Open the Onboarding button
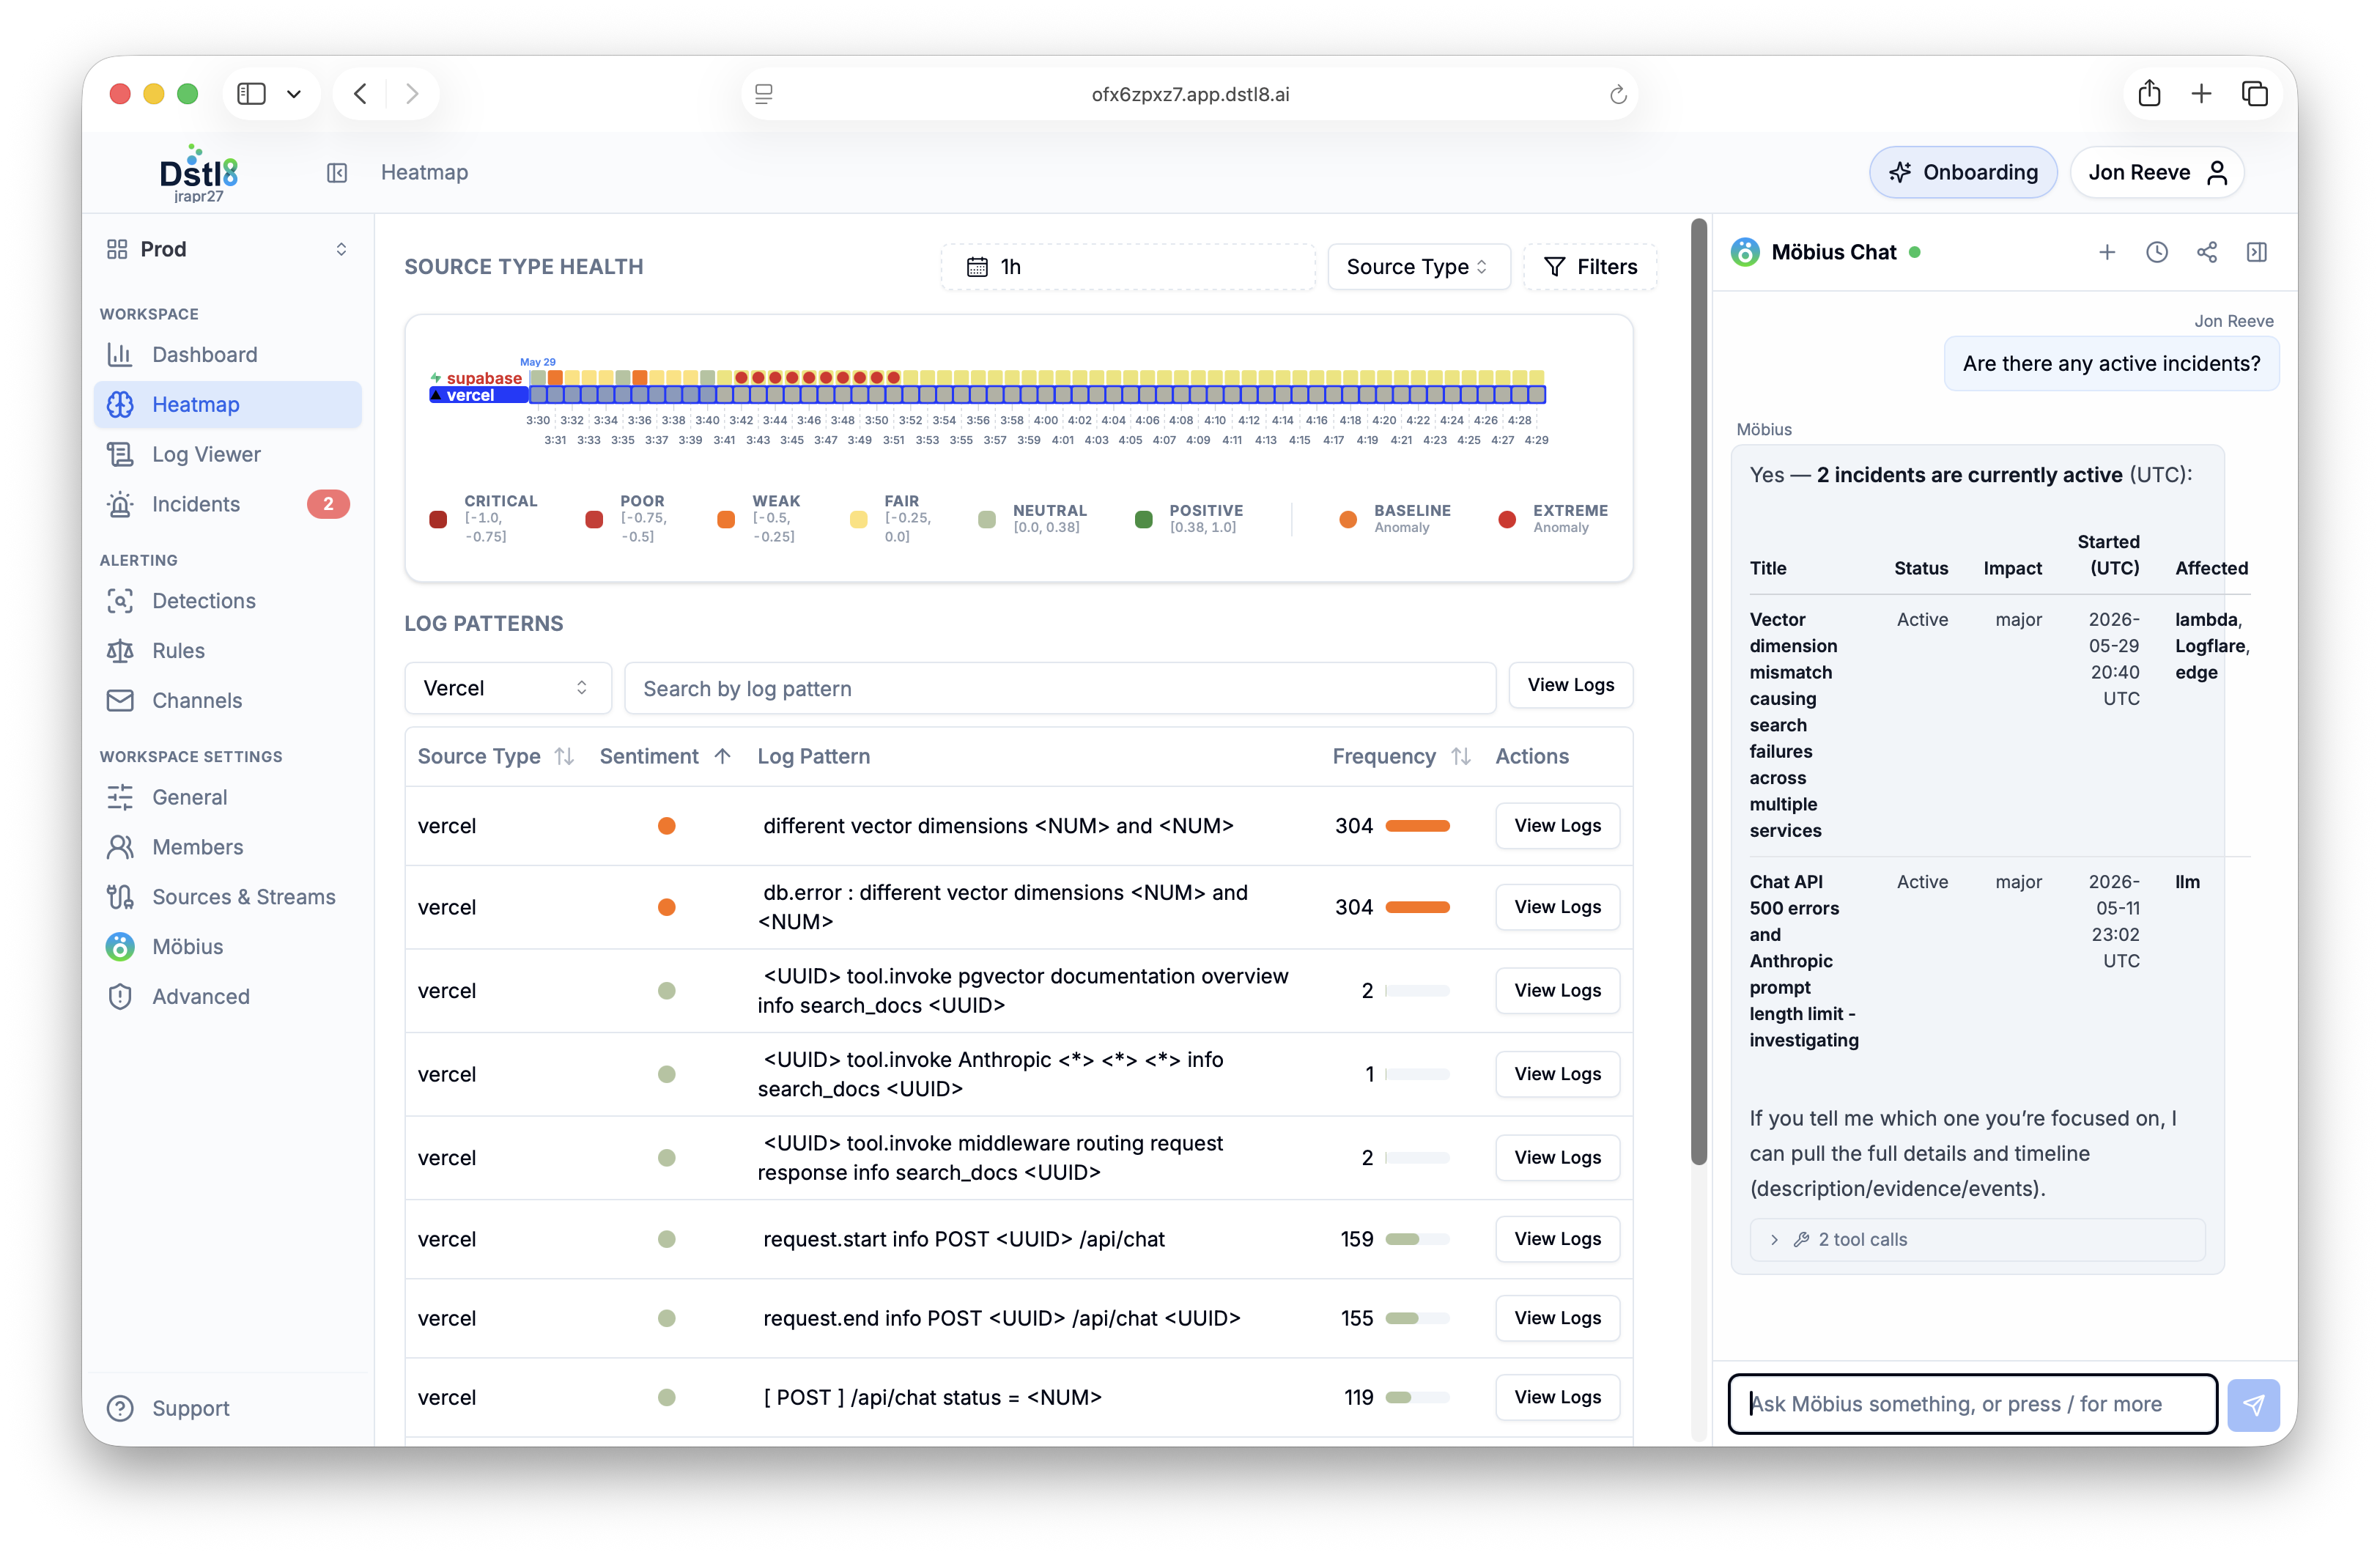The image size is (2380, 1555). point(1963,173)
